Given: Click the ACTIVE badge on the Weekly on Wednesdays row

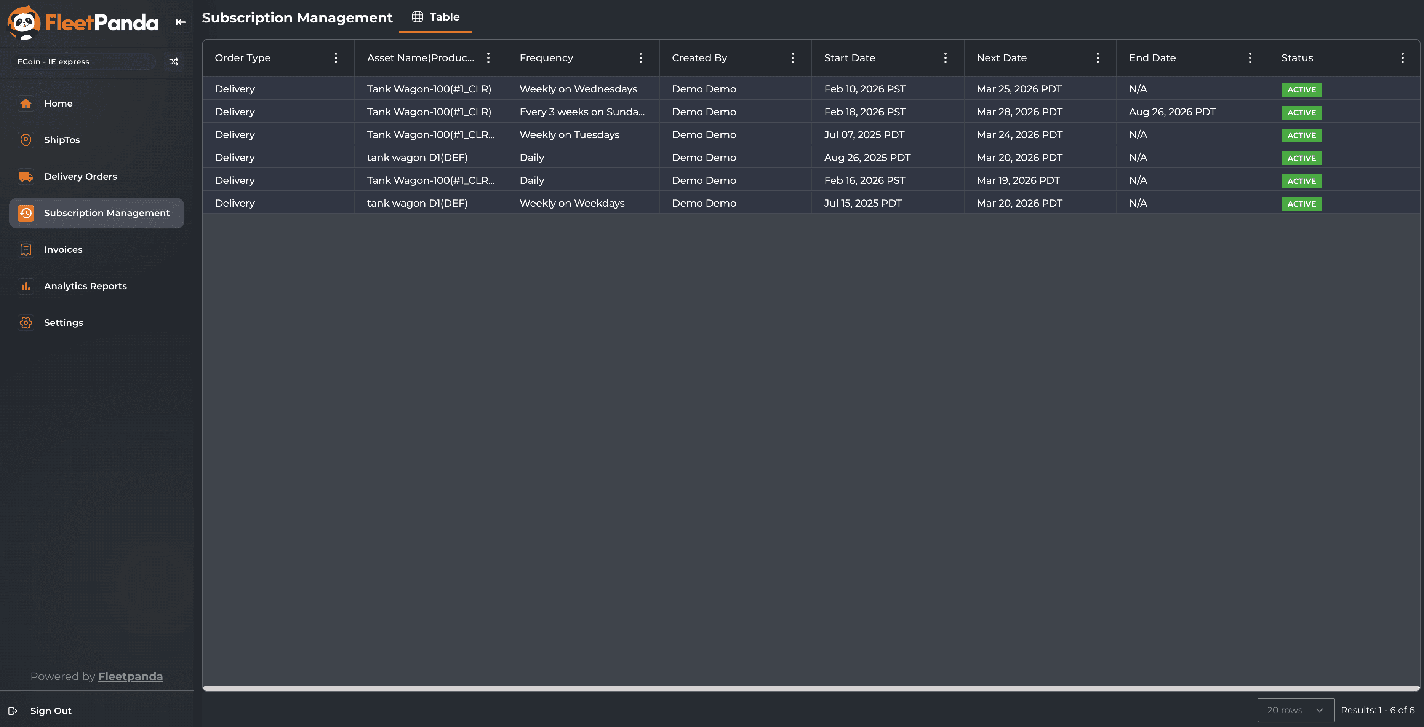Looking at the screenshot, I should click(1301, 89).
